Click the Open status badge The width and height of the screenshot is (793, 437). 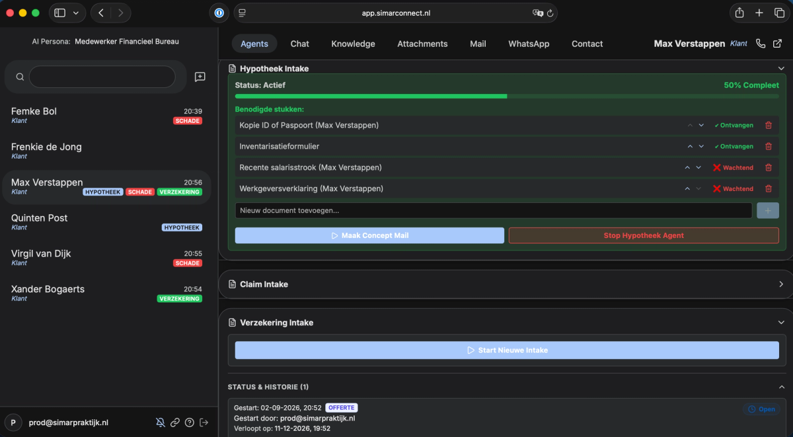point(761,409)
